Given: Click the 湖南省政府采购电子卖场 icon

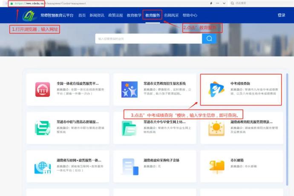Looking at the screenshot, I should (x=129, y=166).
